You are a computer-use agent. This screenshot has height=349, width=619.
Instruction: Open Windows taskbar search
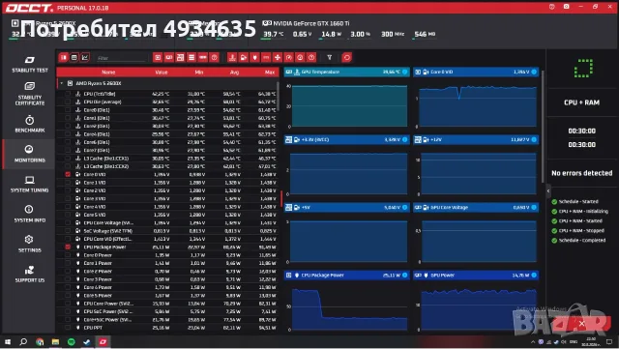click(23, 341)
